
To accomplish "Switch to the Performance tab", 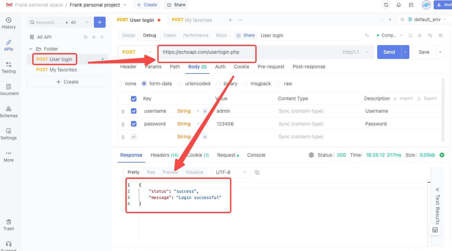I will [x=196, y=35].
